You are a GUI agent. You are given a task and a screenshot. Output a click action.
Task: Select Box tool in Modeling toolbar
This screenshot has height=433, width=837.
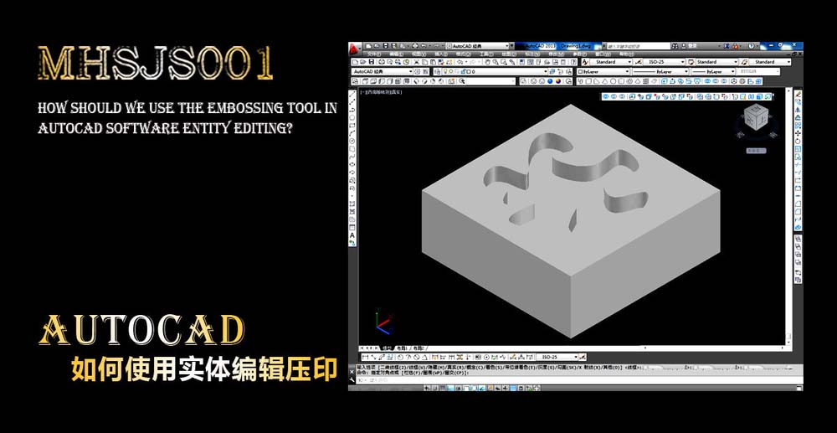pos(588,81)
